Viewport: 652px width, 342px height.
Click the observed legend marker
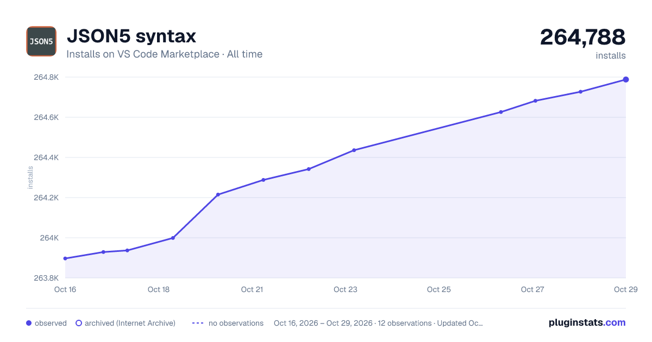[29, 323]
